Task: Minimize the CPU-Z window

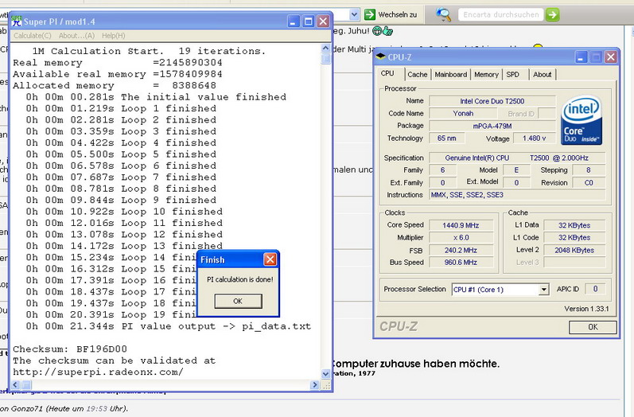Action: [581, 57]
